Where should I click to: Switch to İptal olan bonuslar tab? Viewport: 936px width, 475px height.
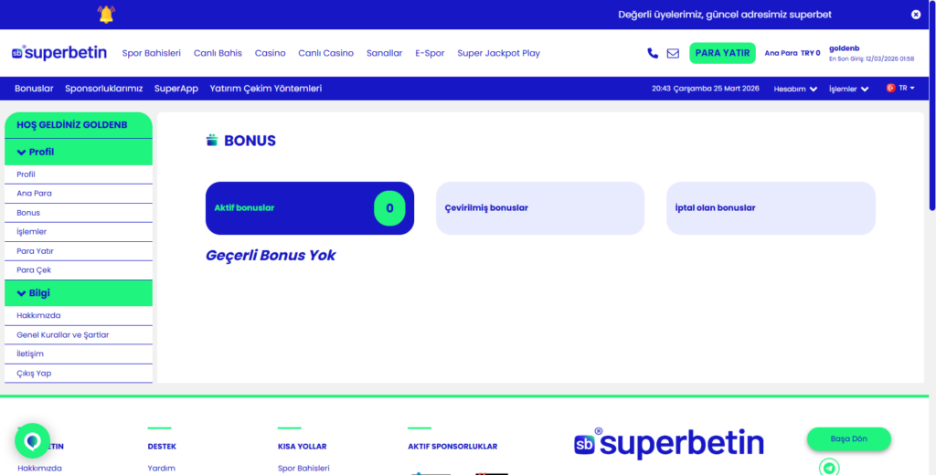[x=770, y=208]
